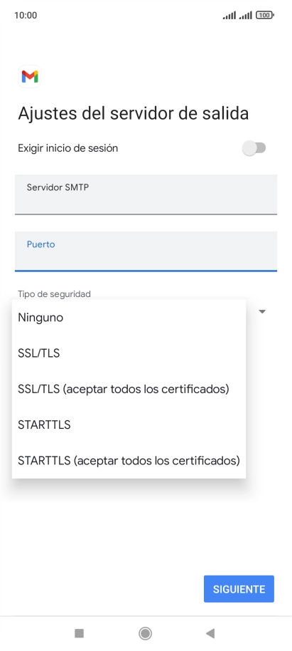Tap the Ajustes del servidor de salida heading
The width and height of the screenshot is (292, 651).
click(134, 113)
